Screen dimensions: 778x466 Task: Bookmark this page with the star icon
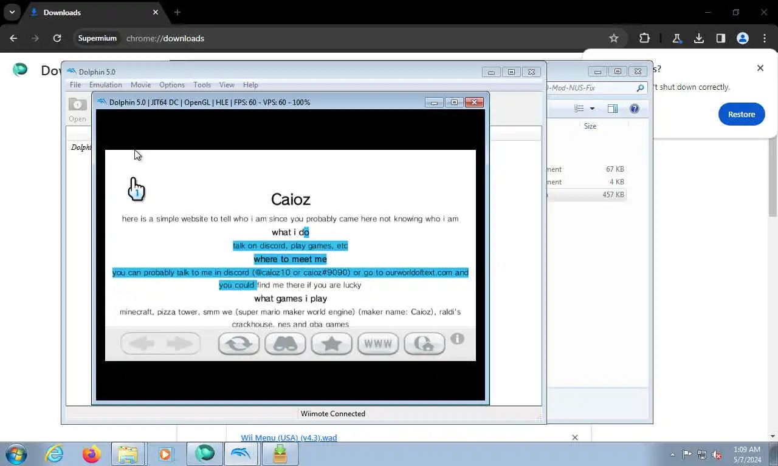click(x=614, y=38)
